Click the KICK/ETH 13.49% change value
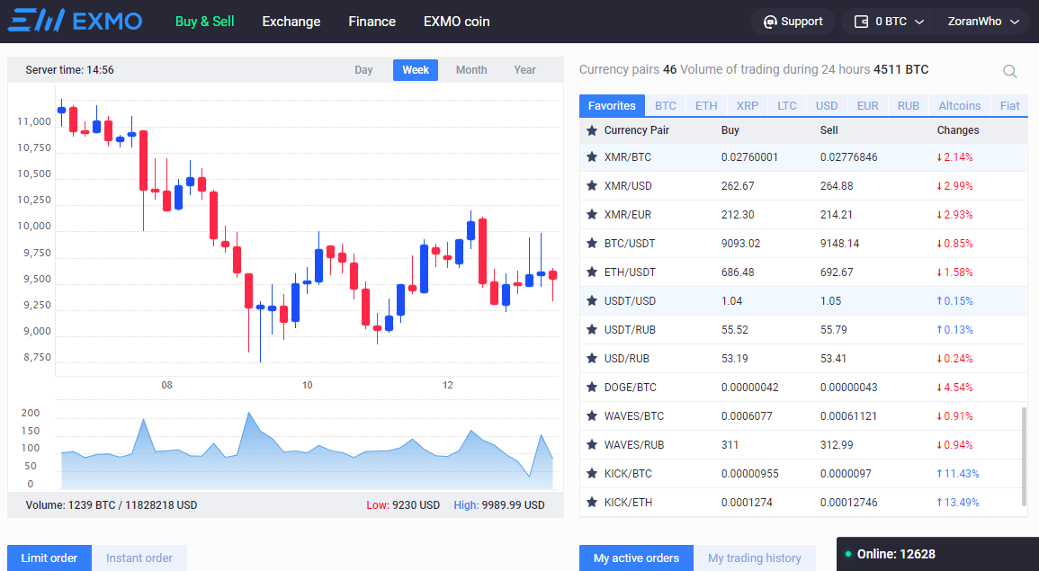1039x571 pixels. pyautogui.click(x=957, y=502)
